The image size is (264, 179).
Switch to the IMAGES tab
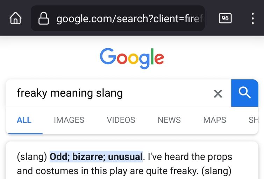coord(69,120)
